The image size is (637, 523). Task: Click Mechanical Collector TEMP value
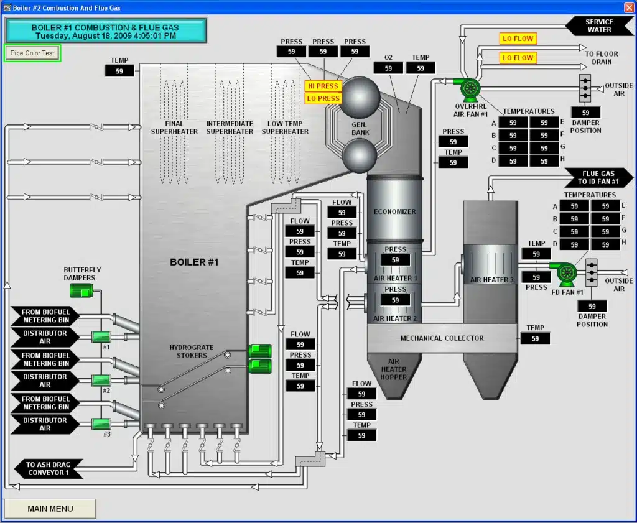pyautogui.click(x=535, y=339)
